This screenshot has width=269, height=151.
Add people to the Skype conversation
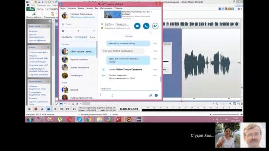tap(155, 26)
